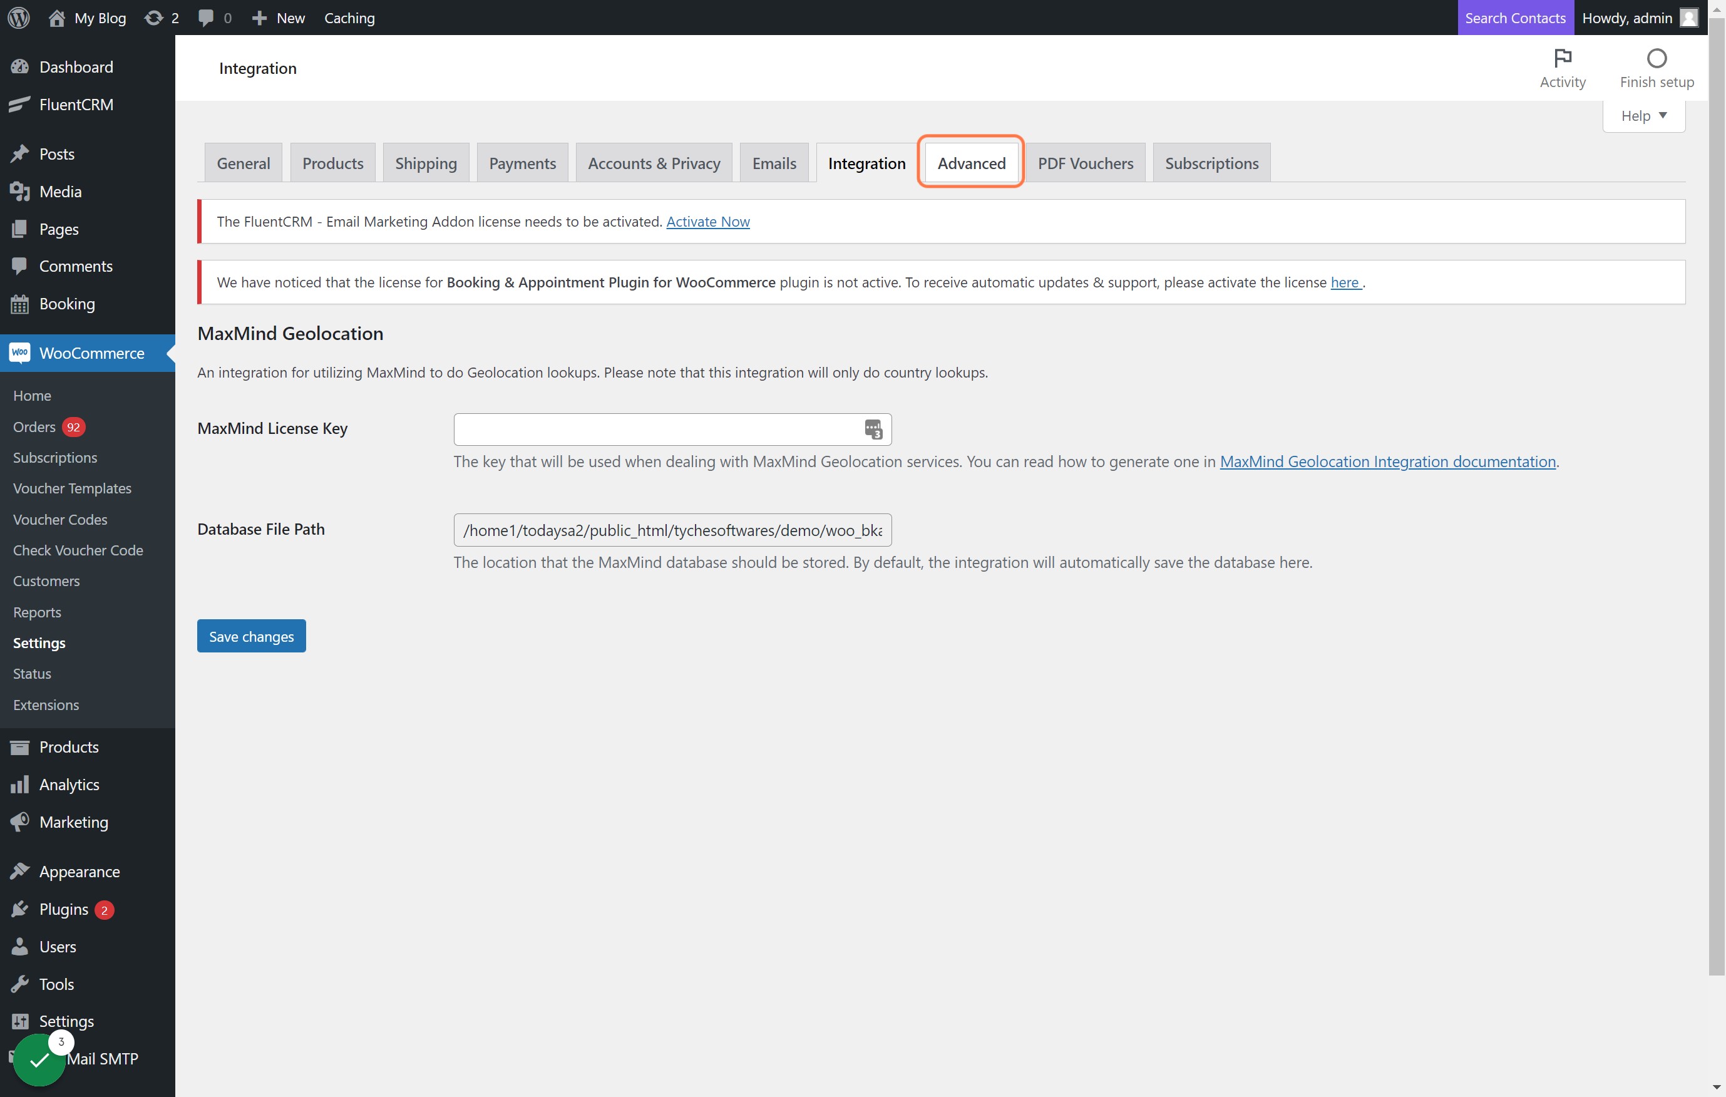The width and height of the screenshot is (1726, 1097).
Task: Click the 'here' license activation link
Action: [x=1345, y=282]
